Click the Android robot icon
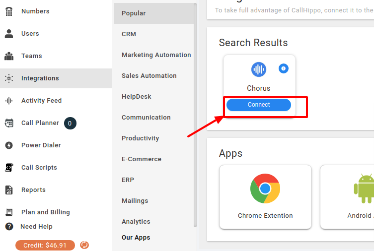Viewport: 374px width, 251px height. click(x=364, y=188)
